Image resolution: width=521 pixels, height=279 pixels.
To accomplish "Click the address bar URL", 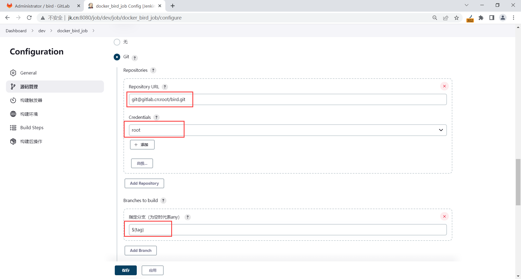I will [125, 18].
